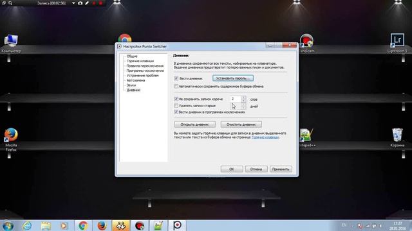Screen dimensions: 412x231
Task: Select Автозамена in the settings tree
Action: point(136,80)
